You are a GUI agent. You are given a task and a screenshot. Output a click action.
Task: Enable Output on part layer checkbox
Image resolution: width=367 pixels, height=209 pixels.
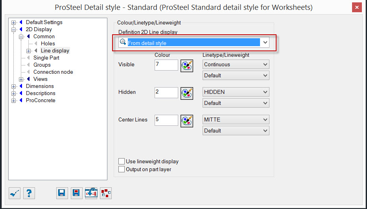[x=122, y=169]
